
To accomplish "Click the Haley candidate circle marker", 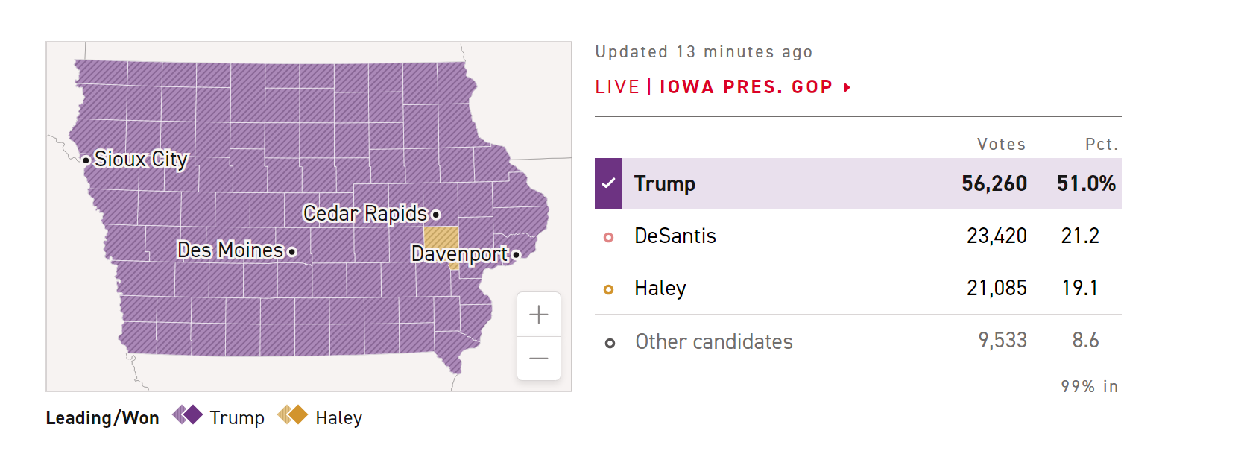I will coord(609,289).
